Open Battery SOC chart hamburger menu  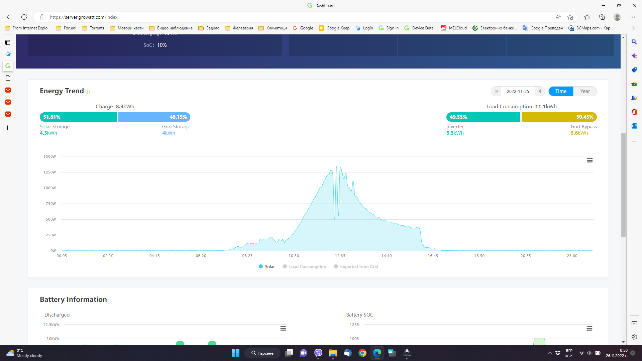click(589, 329)
